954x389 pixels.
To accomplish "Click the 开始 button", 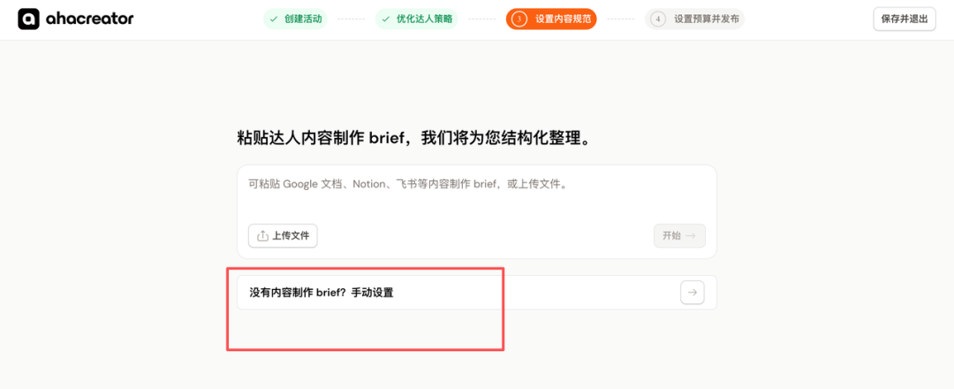I will point(679,235).
